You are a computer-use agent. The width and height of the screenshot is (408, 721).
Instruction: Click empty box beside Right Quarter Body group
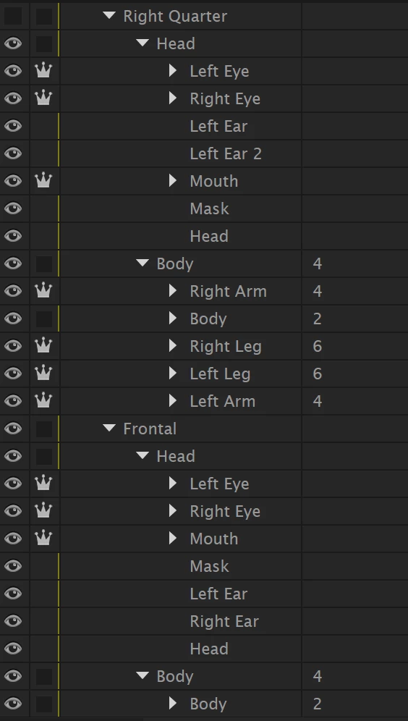(44, 264)
